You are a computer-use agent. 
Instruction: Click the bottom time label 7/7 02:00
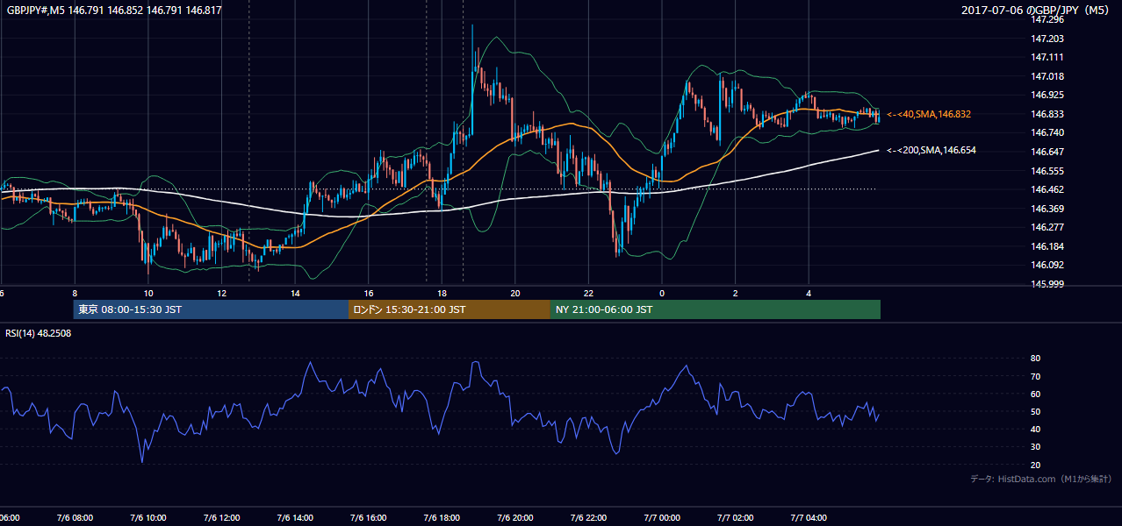pyautogui.click(x=736, y=518)
